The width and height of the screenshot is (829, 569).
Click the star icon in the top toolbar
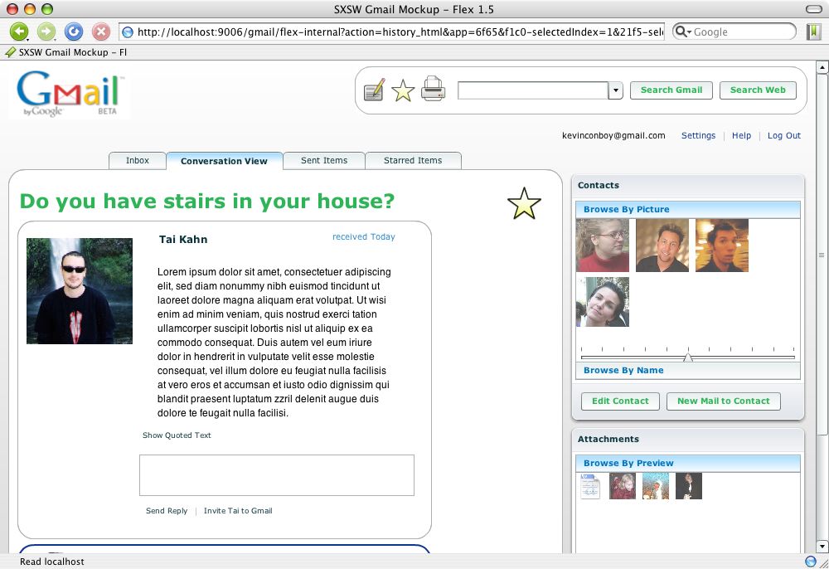[403, 90]
